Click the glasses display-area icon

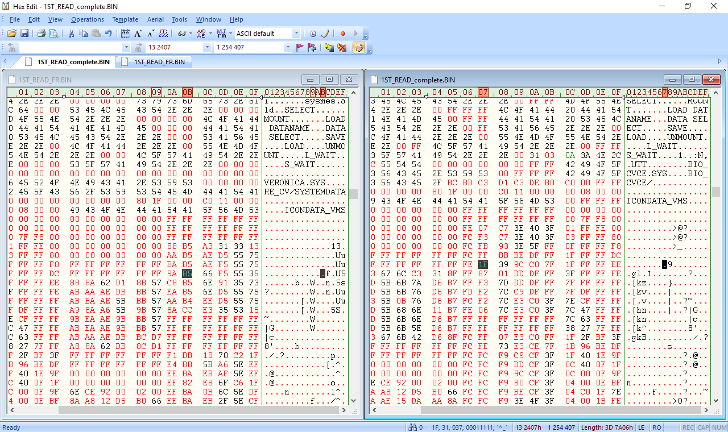181,34
